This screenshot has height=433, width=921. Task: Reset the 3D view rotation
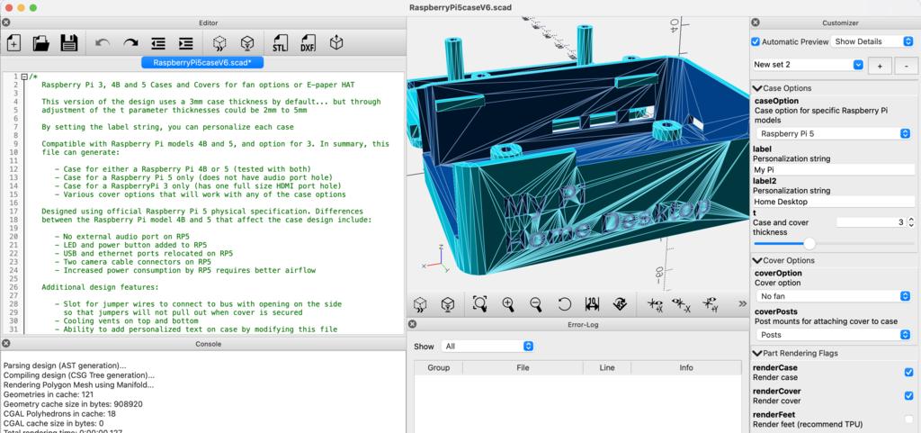coord(564,303)
